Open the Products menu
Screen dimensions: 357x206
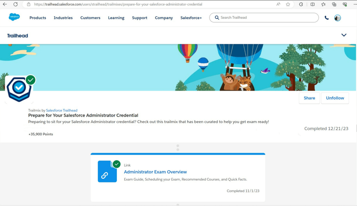(x=38, y=18)
